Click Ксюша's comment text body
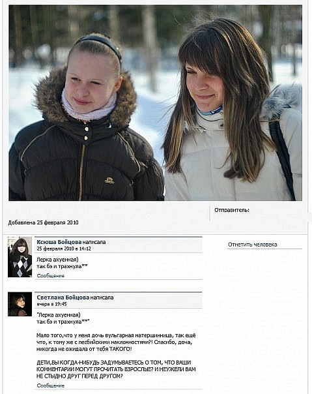 click(62, 263)
